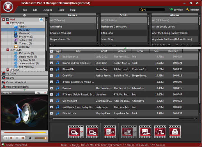
Task: Play the preview
Action: [11, 138]
